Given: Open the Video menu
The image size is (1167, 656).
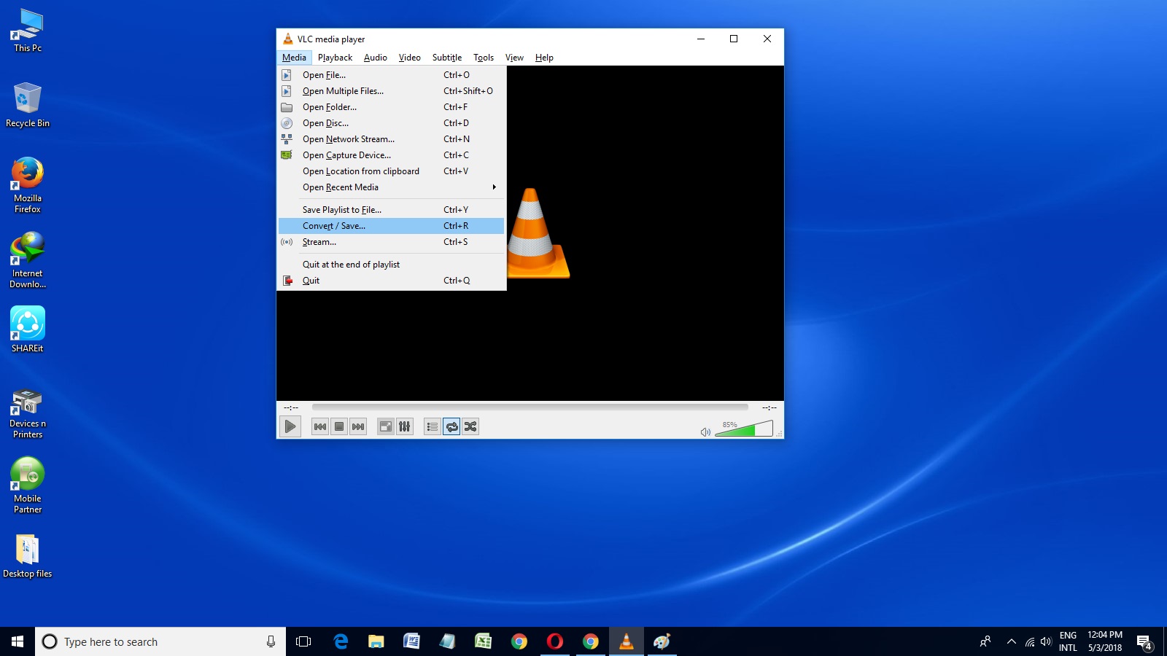Looking at the screenshot, I should [409, 58].
